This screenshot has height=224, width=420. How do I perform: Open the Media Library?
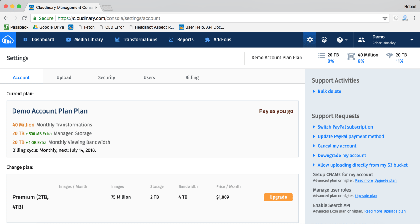85,40
